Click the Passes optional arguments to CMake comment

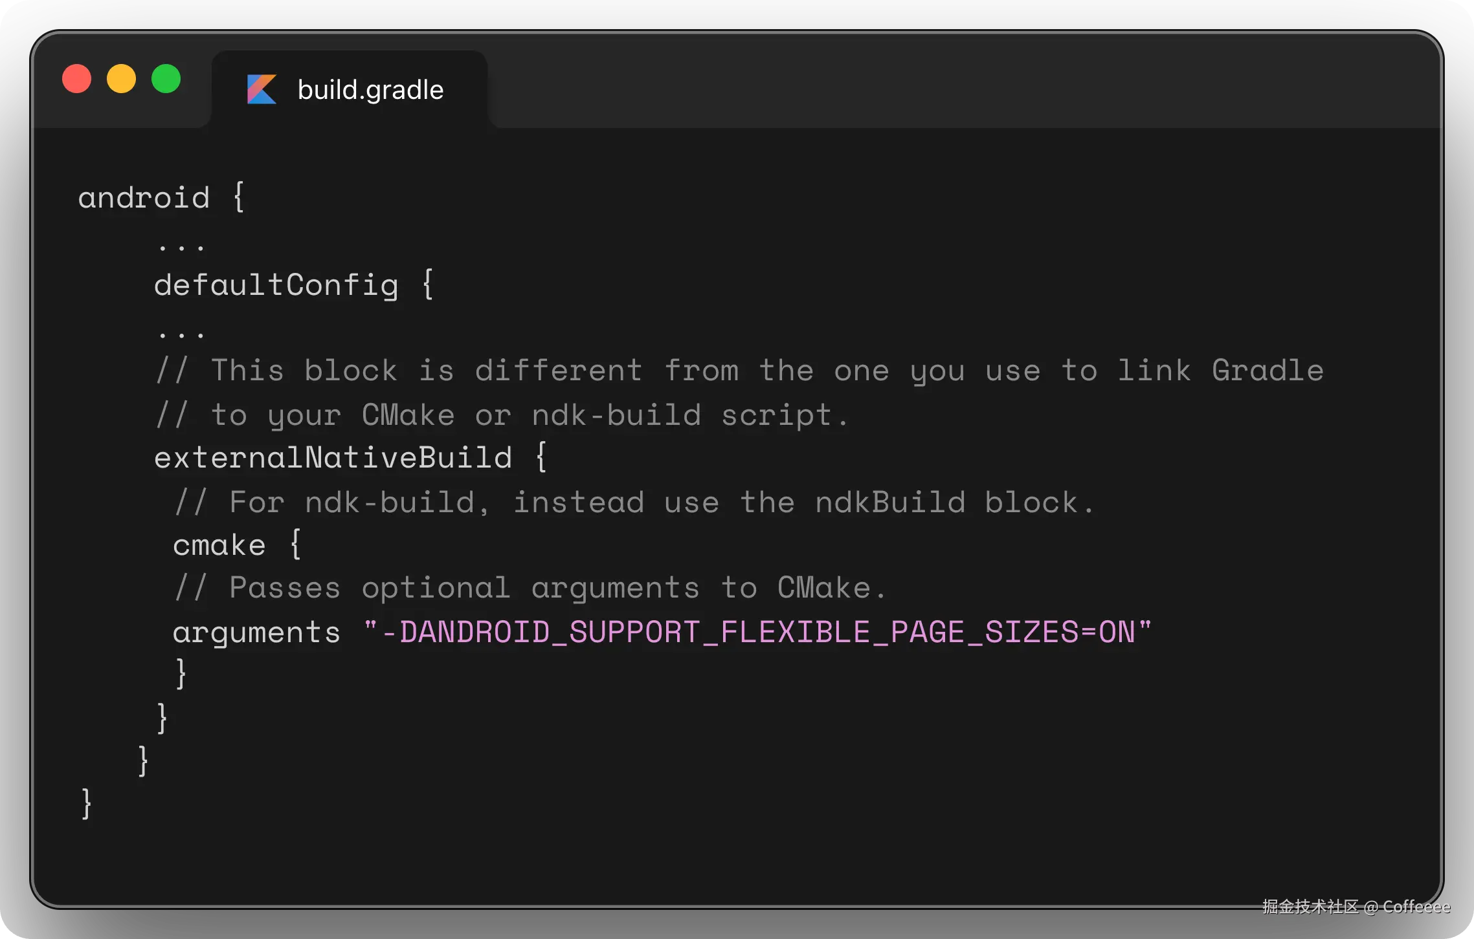click(530, 588)
